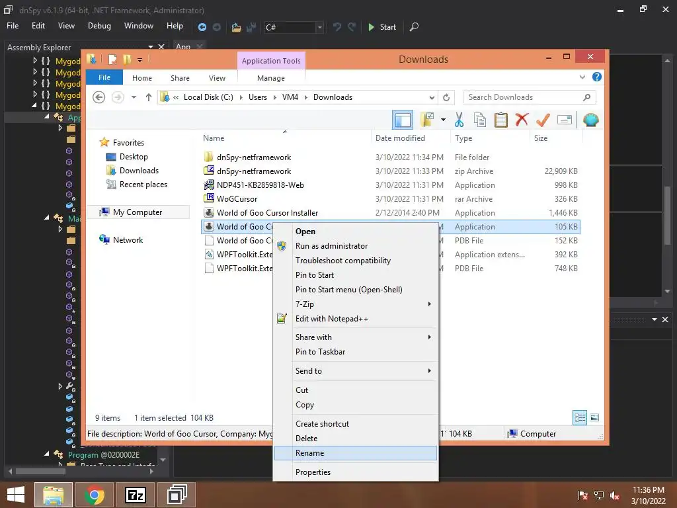Open the Classic Shell settings shell icon

point(590,120)
